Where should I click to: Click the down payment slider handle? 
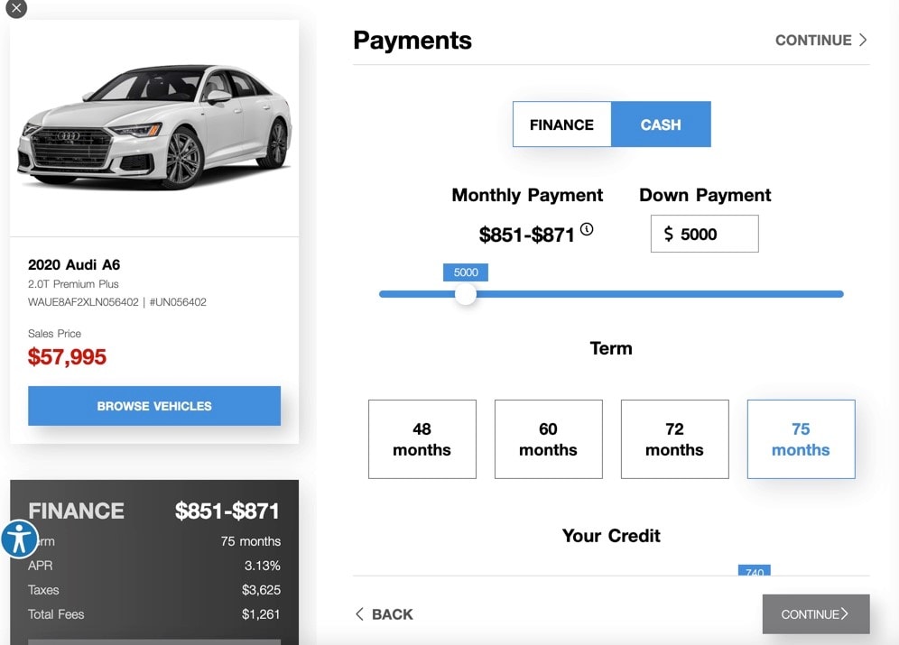click(x=466, y=294)
